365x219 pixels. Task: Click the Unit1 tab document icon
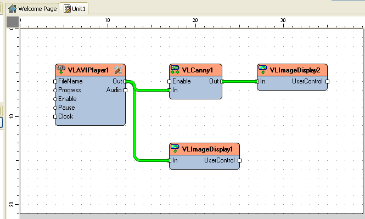coord(68,9)
